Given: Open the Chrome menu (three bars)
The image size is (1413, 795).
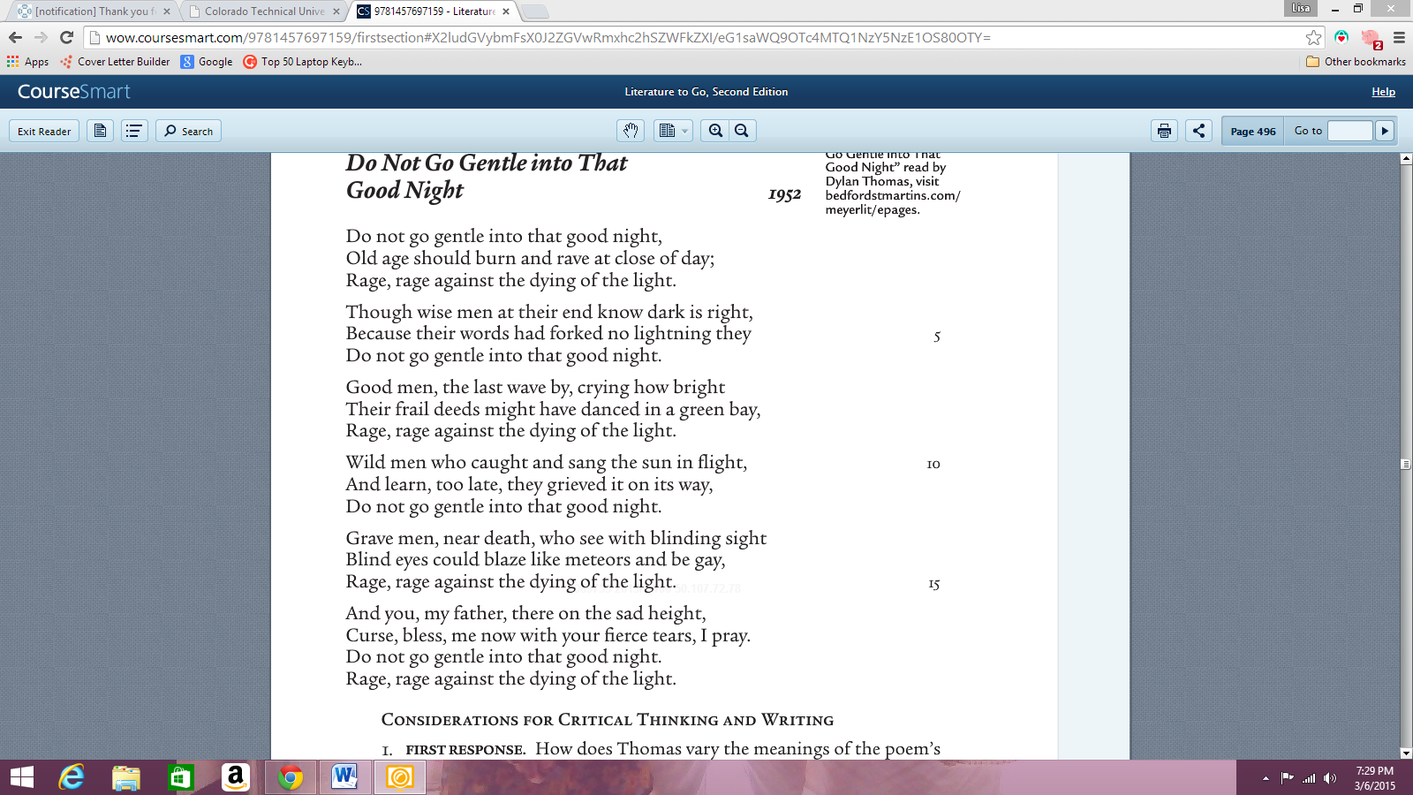Looking at the screenshot, I should [x=1399, y=37].
